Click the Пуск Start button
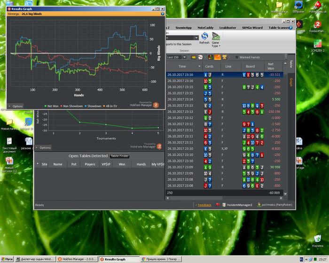 coord(7,259)
